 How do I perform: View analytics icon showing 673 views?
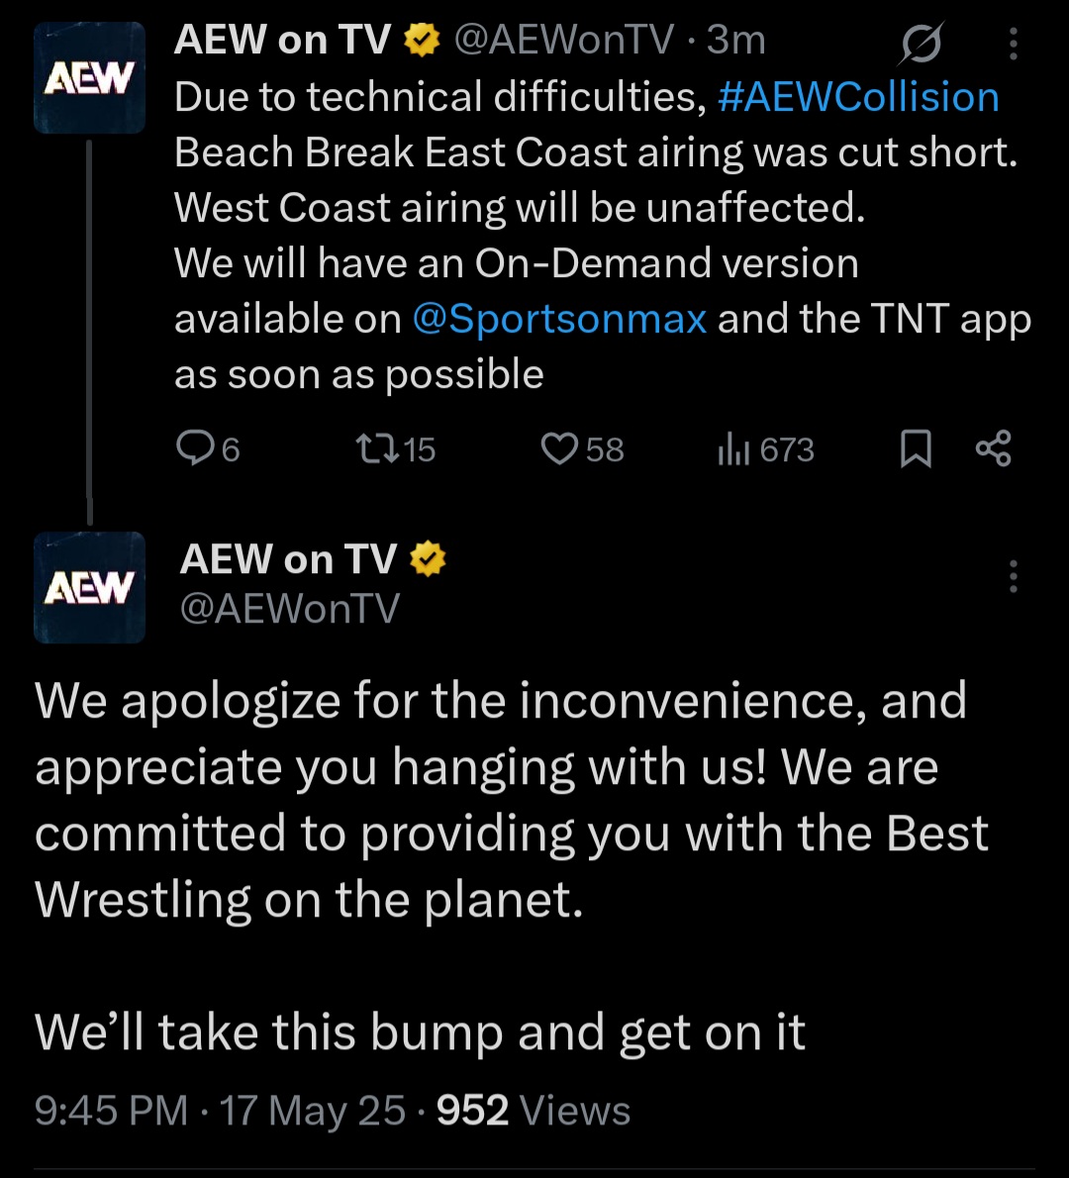click(732, 449)
